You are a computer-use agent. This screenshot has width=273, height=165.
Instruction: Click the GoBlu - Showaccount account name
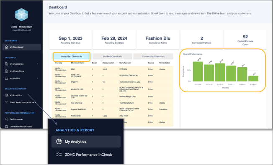tap(21, 27)
